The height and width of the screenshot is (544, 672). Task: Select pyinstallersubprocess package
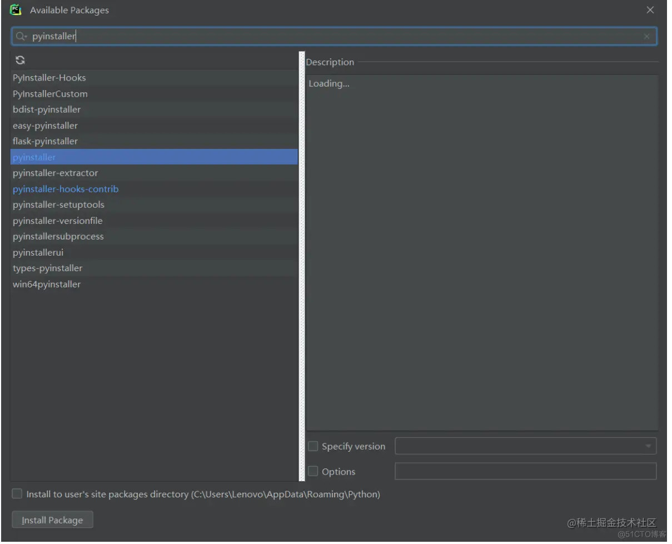pos(154,236)
